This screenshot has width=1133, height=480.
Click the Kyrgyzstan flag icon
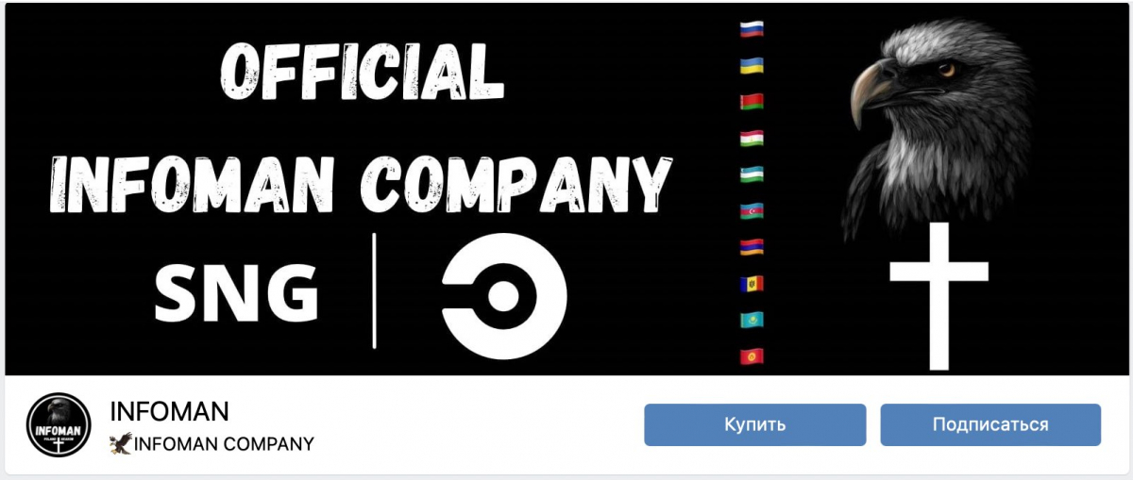[x=753, y=356]
